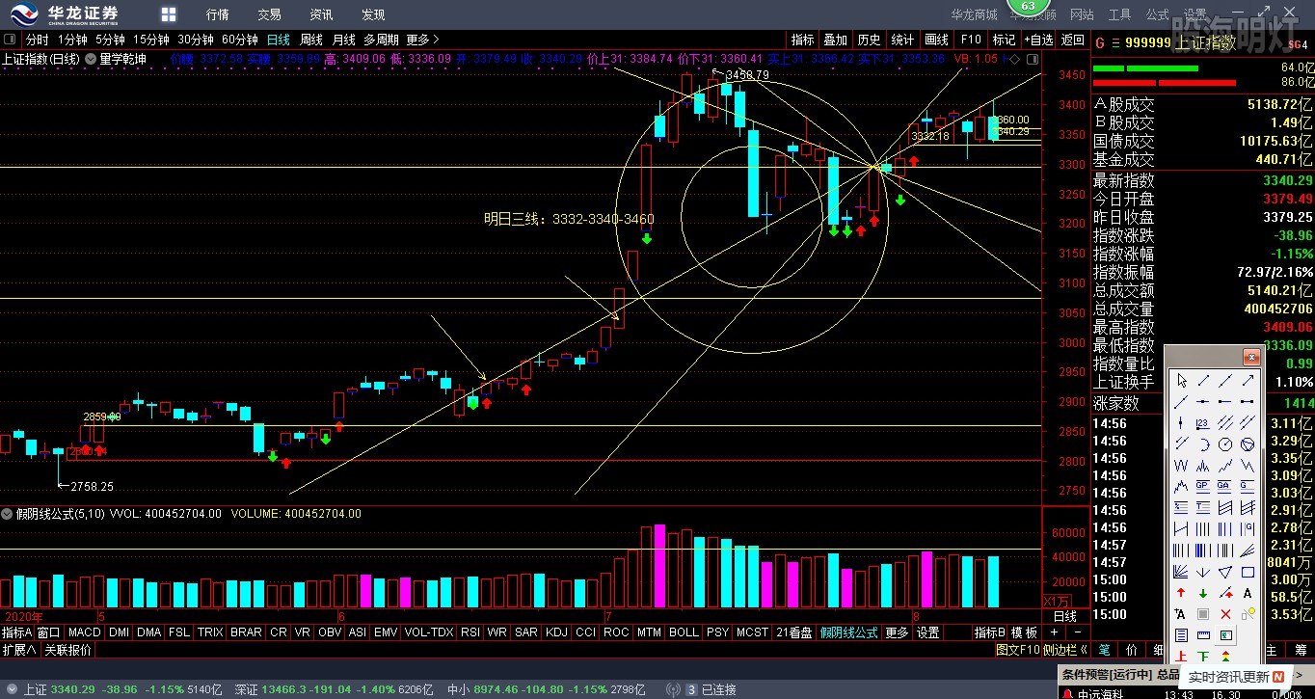This screenshot has width=1315, height=699.
Task: Select the BOLL indicator tab
Action: pyautogui.click(x=684, y=632)
